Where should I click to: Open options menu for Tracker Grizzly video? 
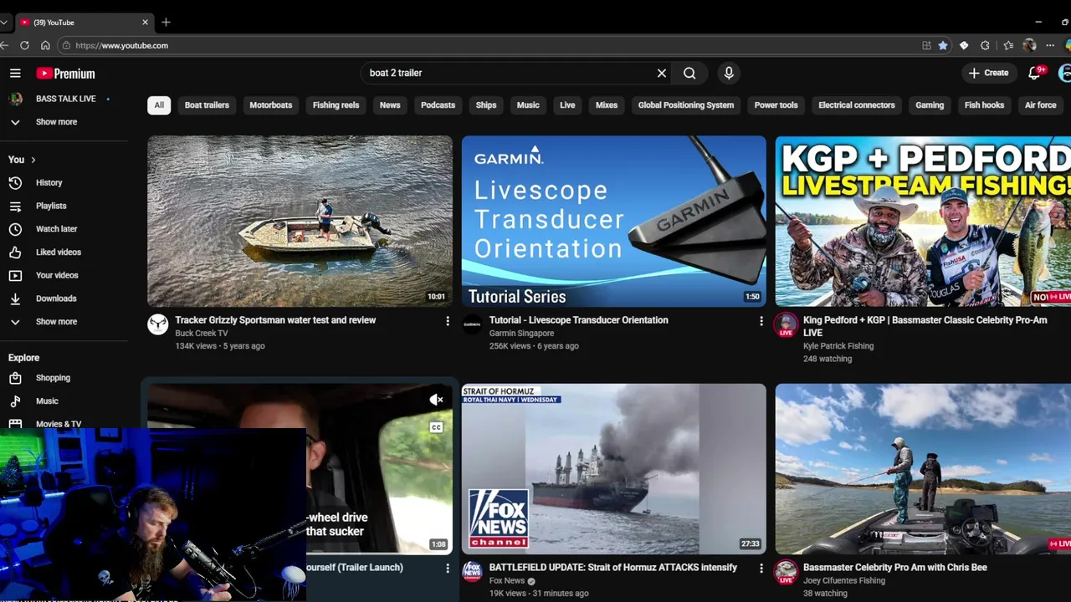pos(448,321)
